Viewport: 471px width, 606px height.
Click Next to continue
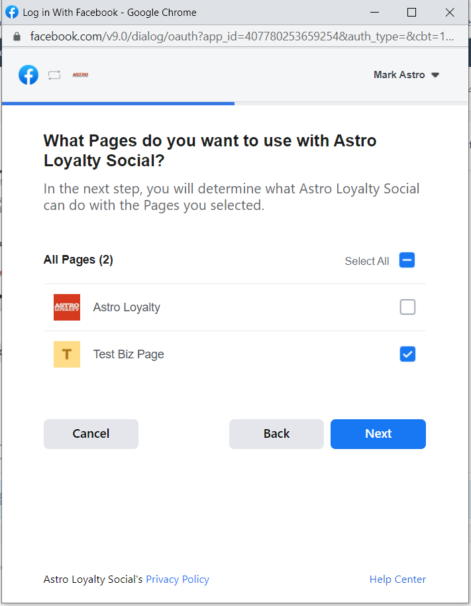point(378,434)
